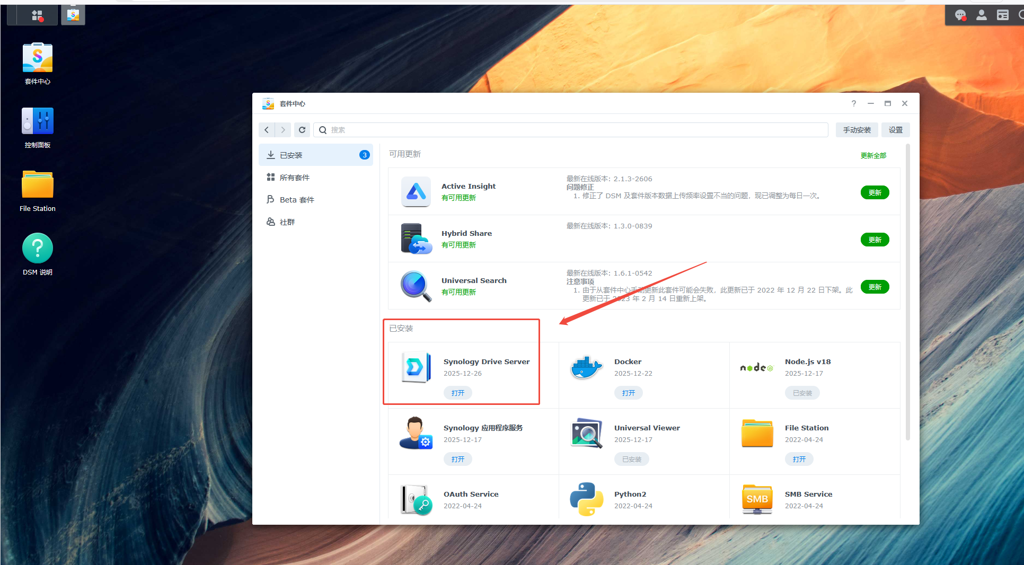
Task: Click the notifications chat bubble icon
Action: 960,15
